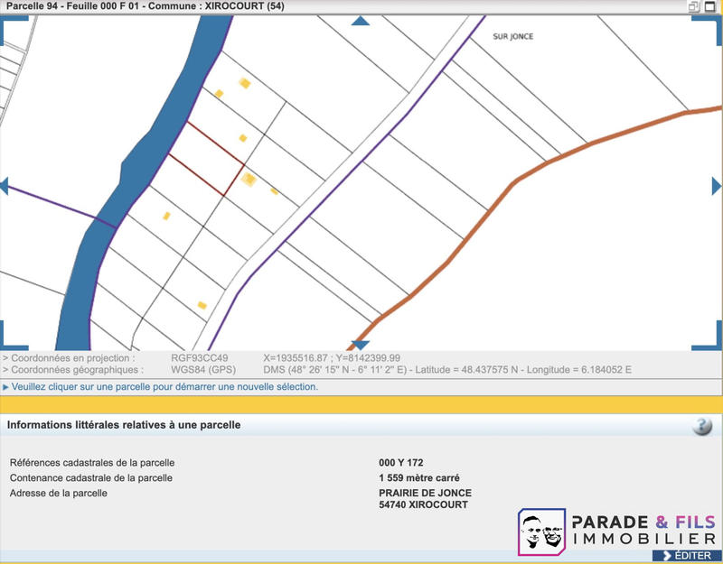
Task: Click the 'Veuillez cliquer sur une parcelle' link
Action: pos(164,386)
